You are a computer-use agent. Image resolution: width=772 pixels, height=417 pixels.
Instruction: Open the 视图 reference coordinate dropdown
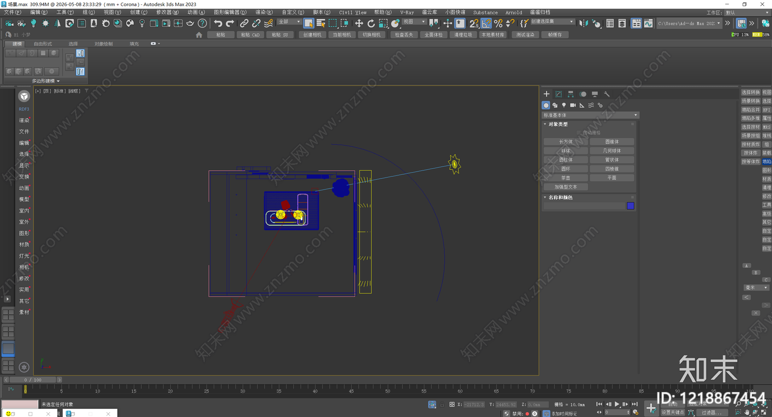tap(414, 22)
